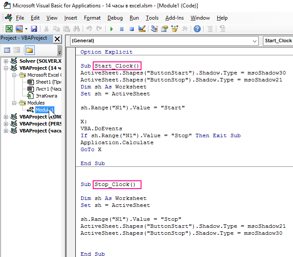
Task: Click the View Code button in Project panel
Action: [x=7, y=50]
